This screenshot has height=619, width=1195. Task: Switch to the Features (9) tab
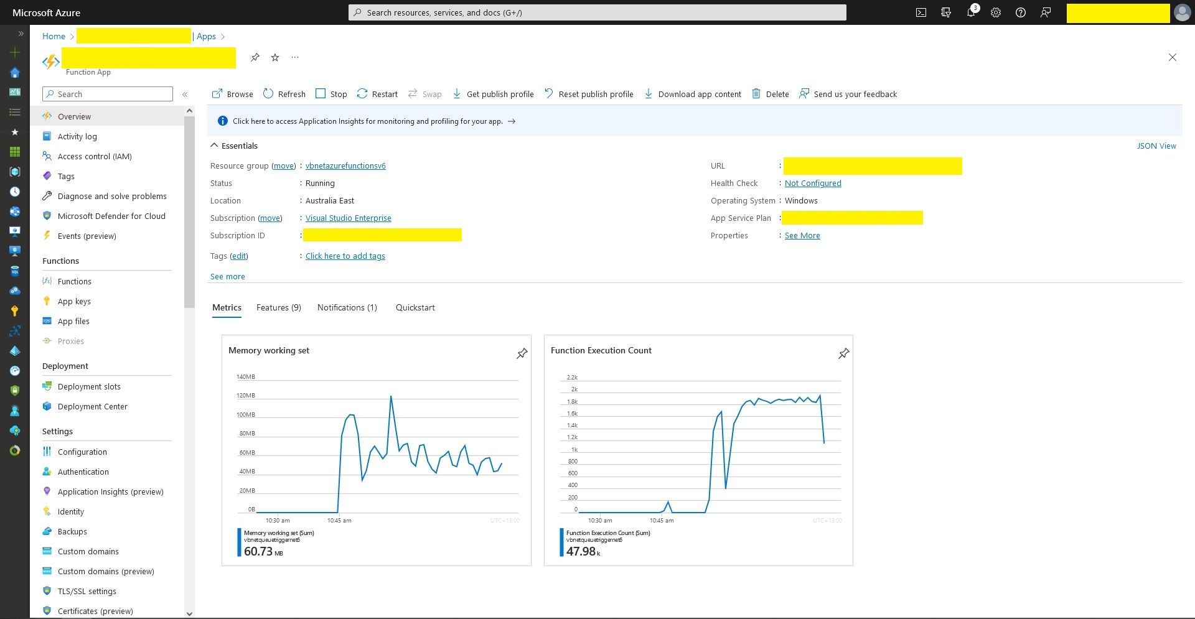[278, 307]
